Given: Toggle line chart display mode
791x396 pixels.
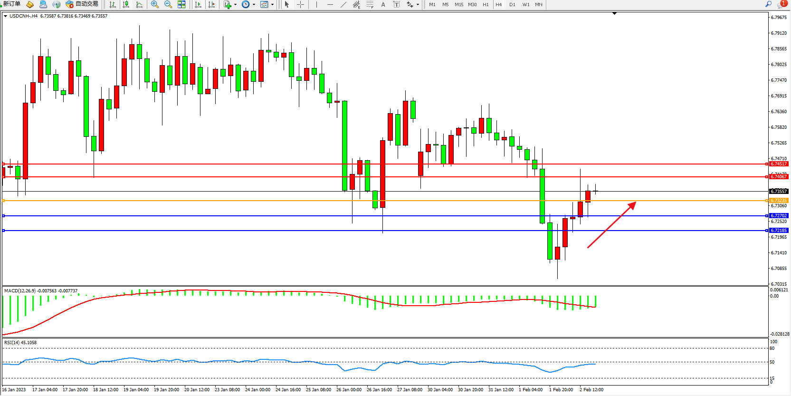Looking at the screenshot, I should pos(139,4).
